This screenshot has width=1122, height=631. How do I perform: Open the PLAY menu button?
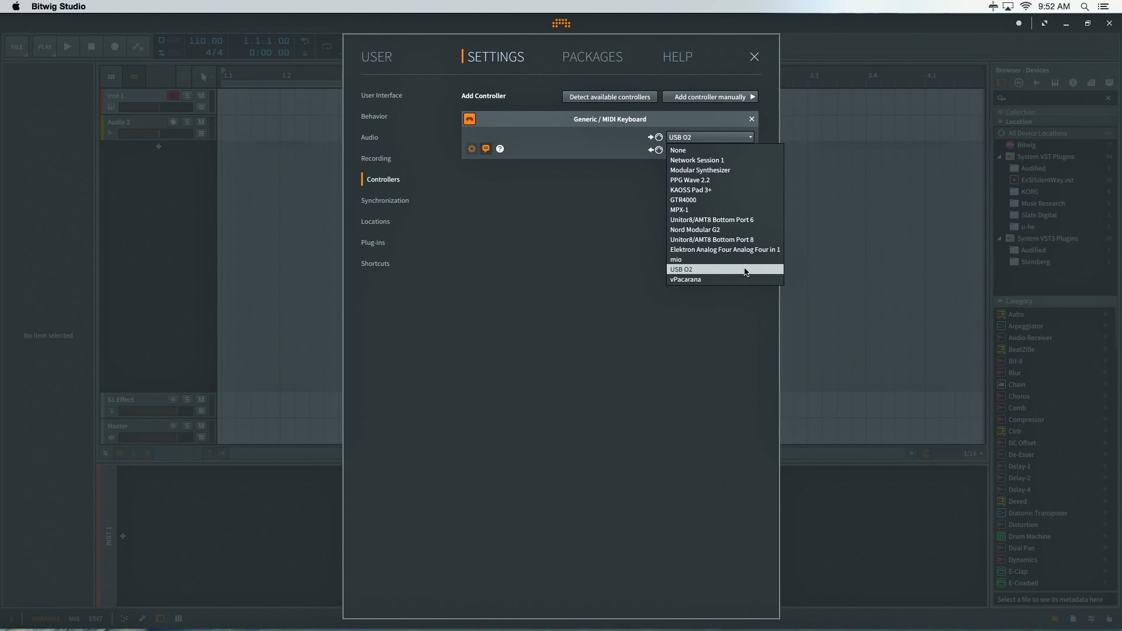coord(44,47)
